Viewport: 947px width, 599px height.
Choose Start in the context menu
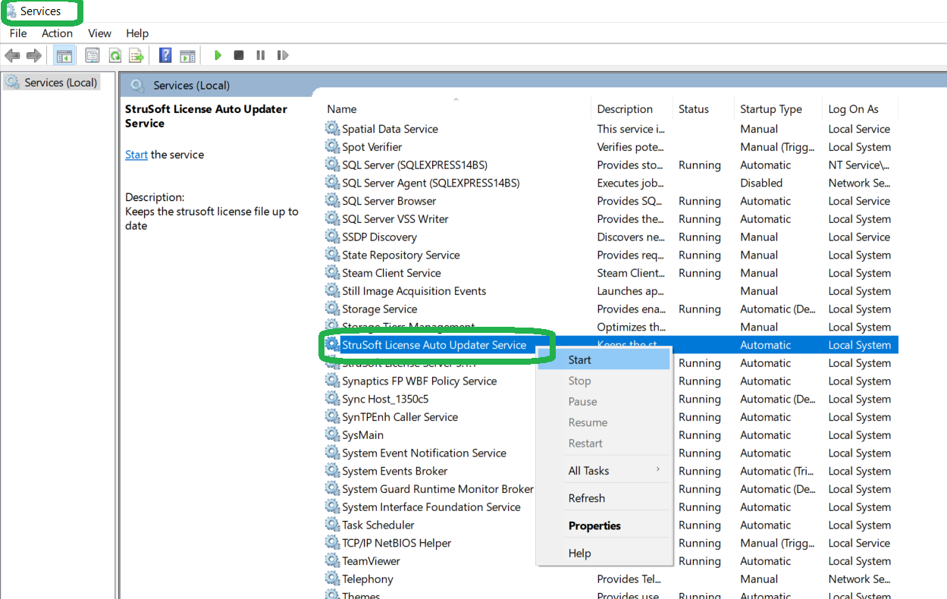[604, 360]
